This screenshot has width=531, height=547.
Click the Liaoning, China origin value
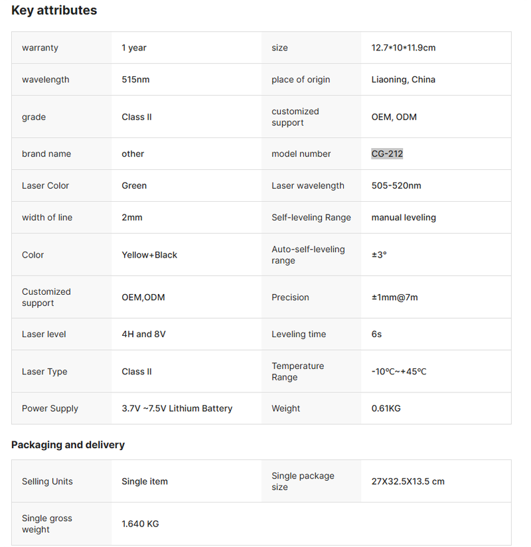(x=403, y=80)
